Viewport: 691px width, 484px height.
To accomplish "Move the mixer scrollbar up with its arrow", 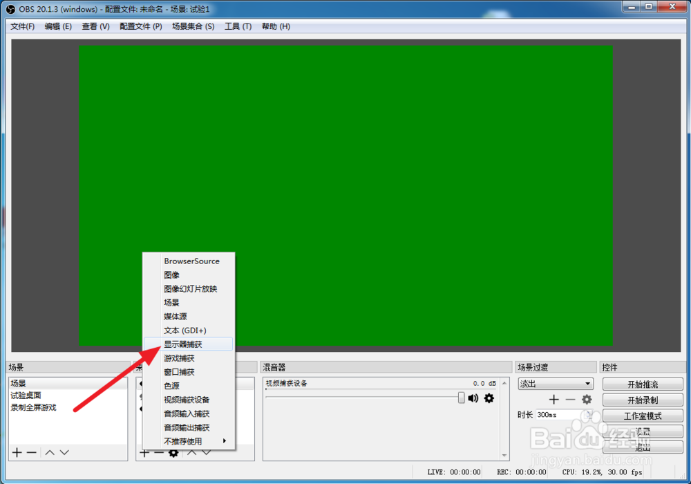I will tap(504, 383).
